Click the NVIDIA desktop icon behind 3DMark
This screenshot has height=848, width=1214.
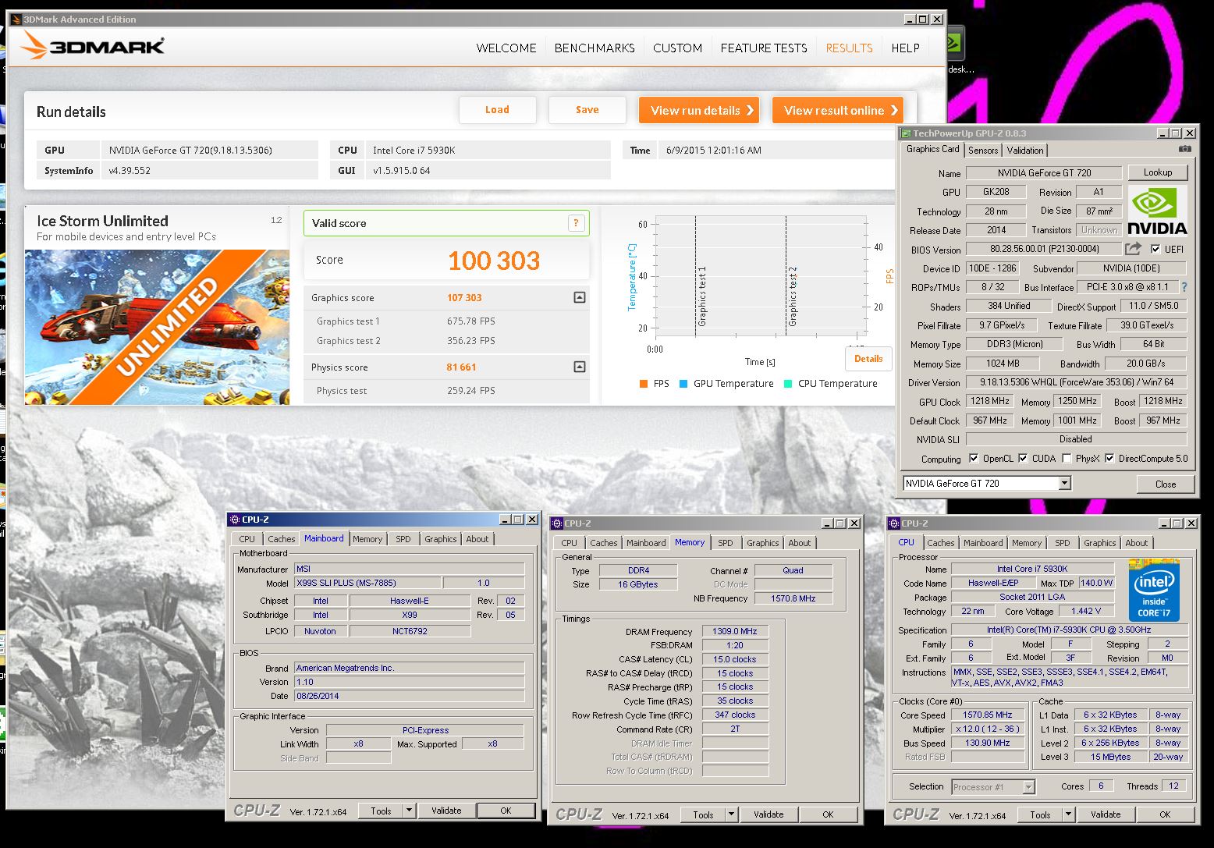point(957,44)
